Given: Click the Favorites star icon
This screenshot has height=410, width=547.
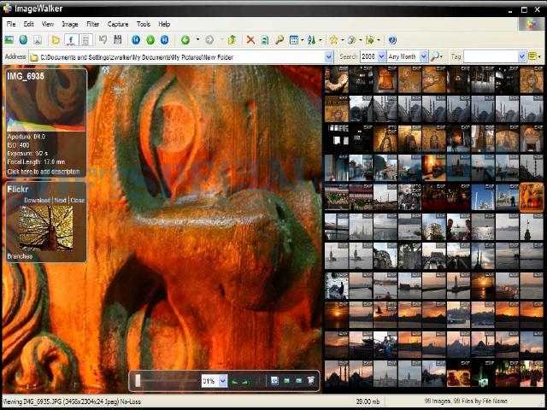Looking at the screenshot, I should pos(332,40).
